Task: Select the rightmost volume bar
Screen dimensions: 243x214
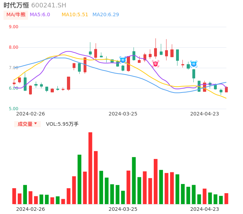Action: [x=226, y=198]
